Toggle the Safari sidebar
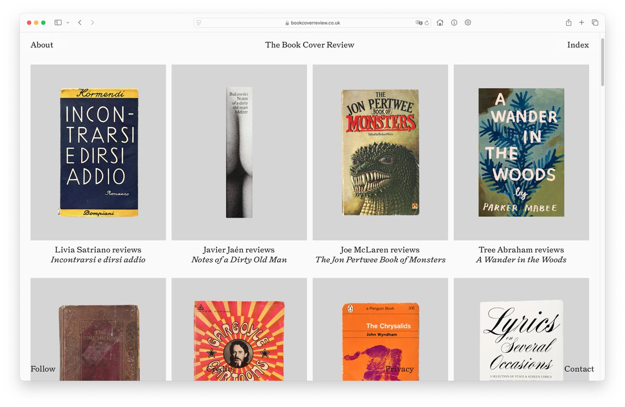 [58, 22]
